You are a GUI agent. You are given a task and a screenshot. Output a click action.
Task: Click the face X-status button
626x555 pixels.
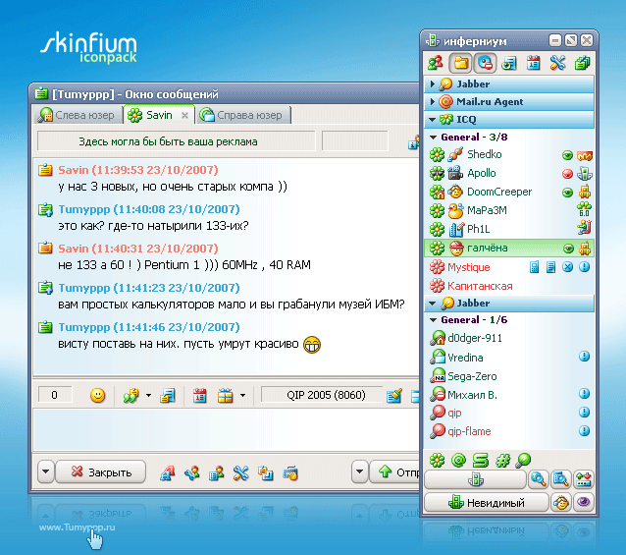[x=561, y=502]
